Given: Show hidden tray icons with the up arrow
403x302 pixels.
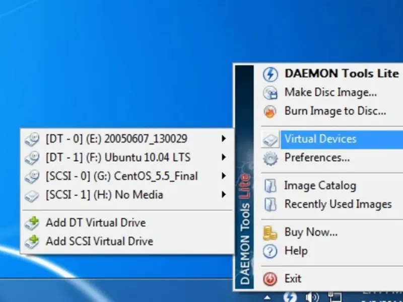Looking at the screenshot, I should (267, 297).
